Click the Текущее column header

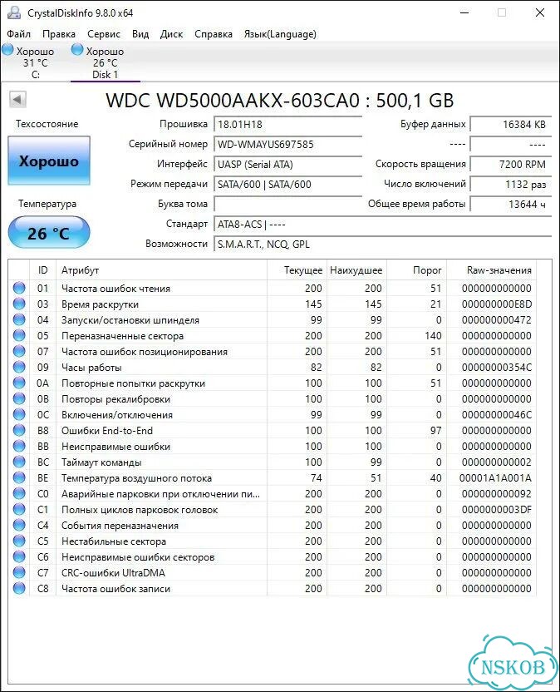coord(297,270)
